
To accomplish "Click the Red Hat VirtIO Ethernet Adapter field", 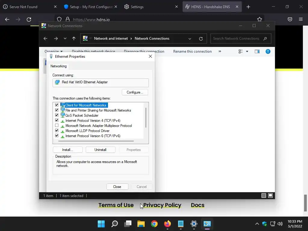I will [100, 83].
